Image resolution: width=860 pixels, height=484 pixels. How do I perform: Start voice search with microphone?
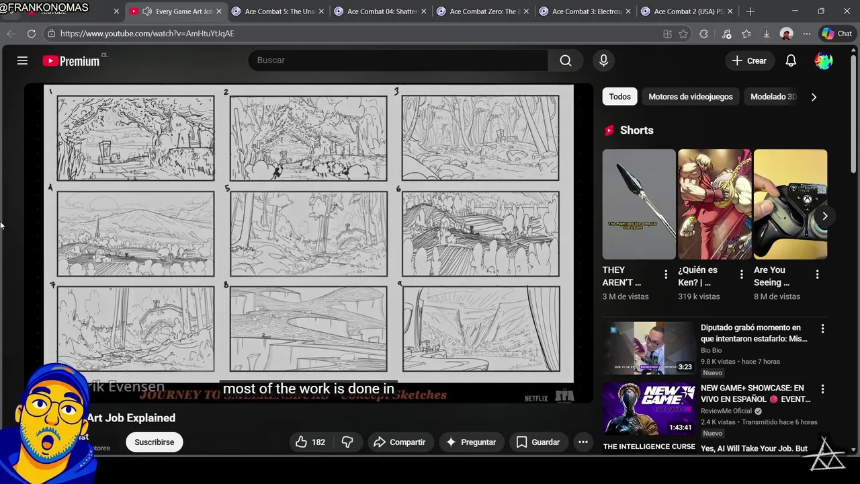(x=603, y=61)
